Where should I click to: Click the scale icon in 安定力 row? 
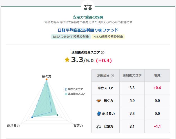pyautogui.click(x=98, y=126)
